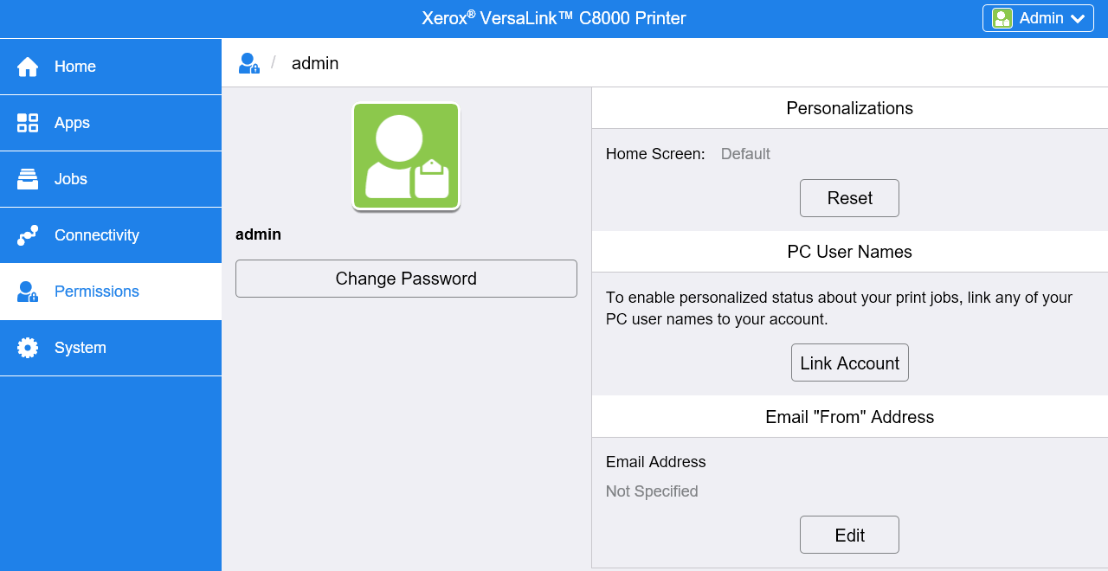Click the Permissions user-lock sidebar icon
This screenshot has height=571, width=1108.
28,292
